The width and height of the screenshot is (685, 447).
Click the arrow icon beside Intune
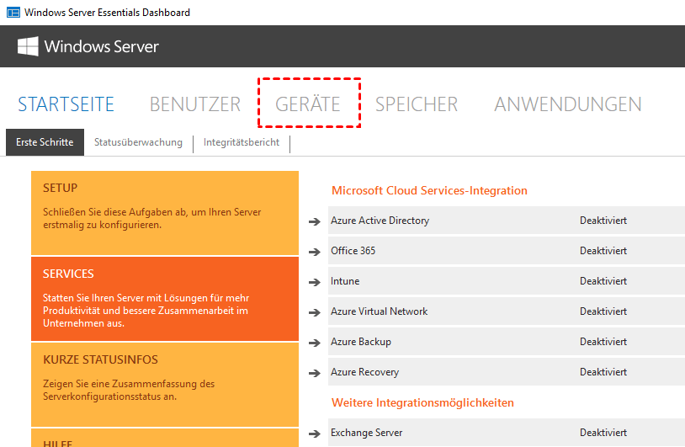tap(315, 282)
